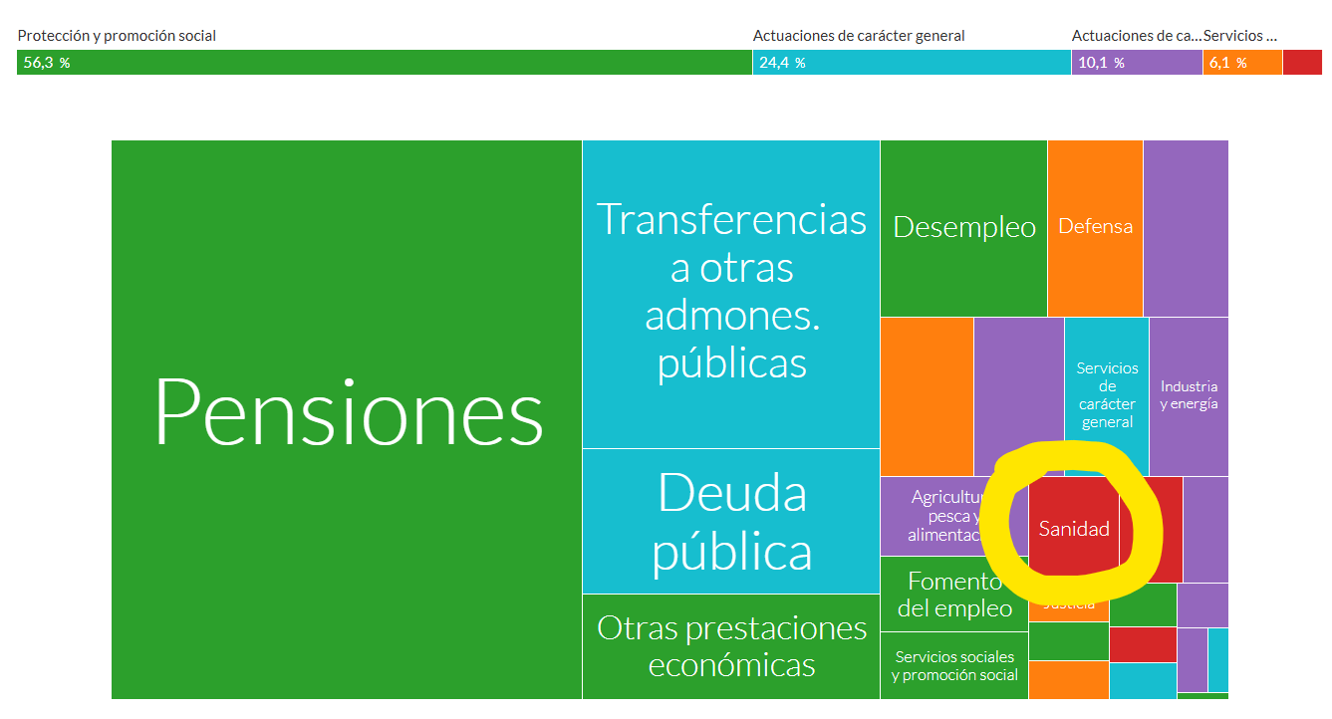Open the Deuda pública tile
The width and height of the screenshot is (1332, 719).
pos(730,521)
